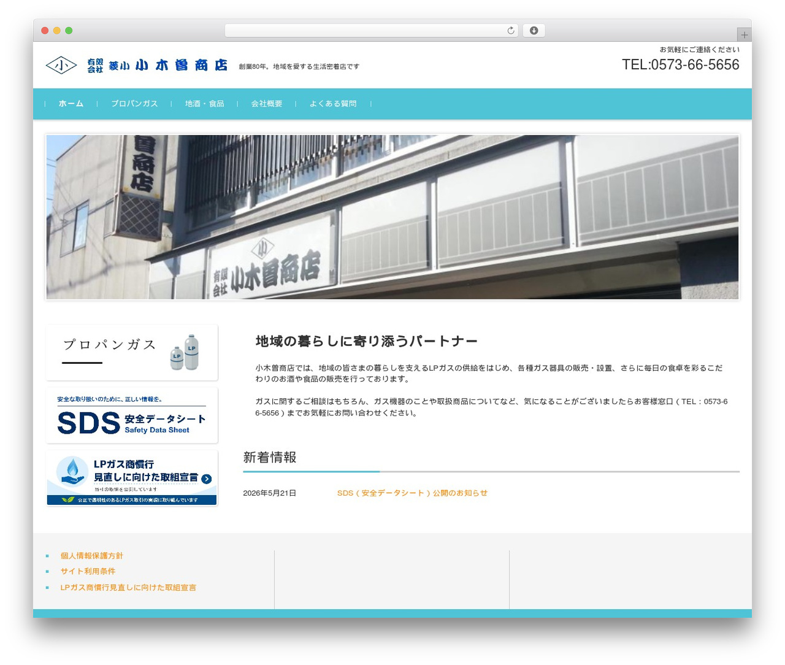Image resolution: width=785 pixels, height=665 pixels.
Task: Open LPガス商慣行見直し footer link
Action: (128, 588)
